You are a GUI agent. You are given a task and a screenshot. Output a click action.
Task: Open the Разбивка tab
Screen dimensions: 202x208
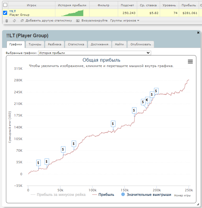click(54, 44)
